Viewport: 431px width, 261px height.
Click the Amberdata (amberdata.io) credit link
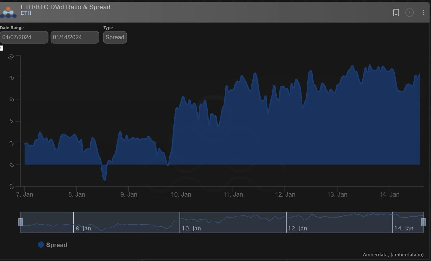(393, 255)
